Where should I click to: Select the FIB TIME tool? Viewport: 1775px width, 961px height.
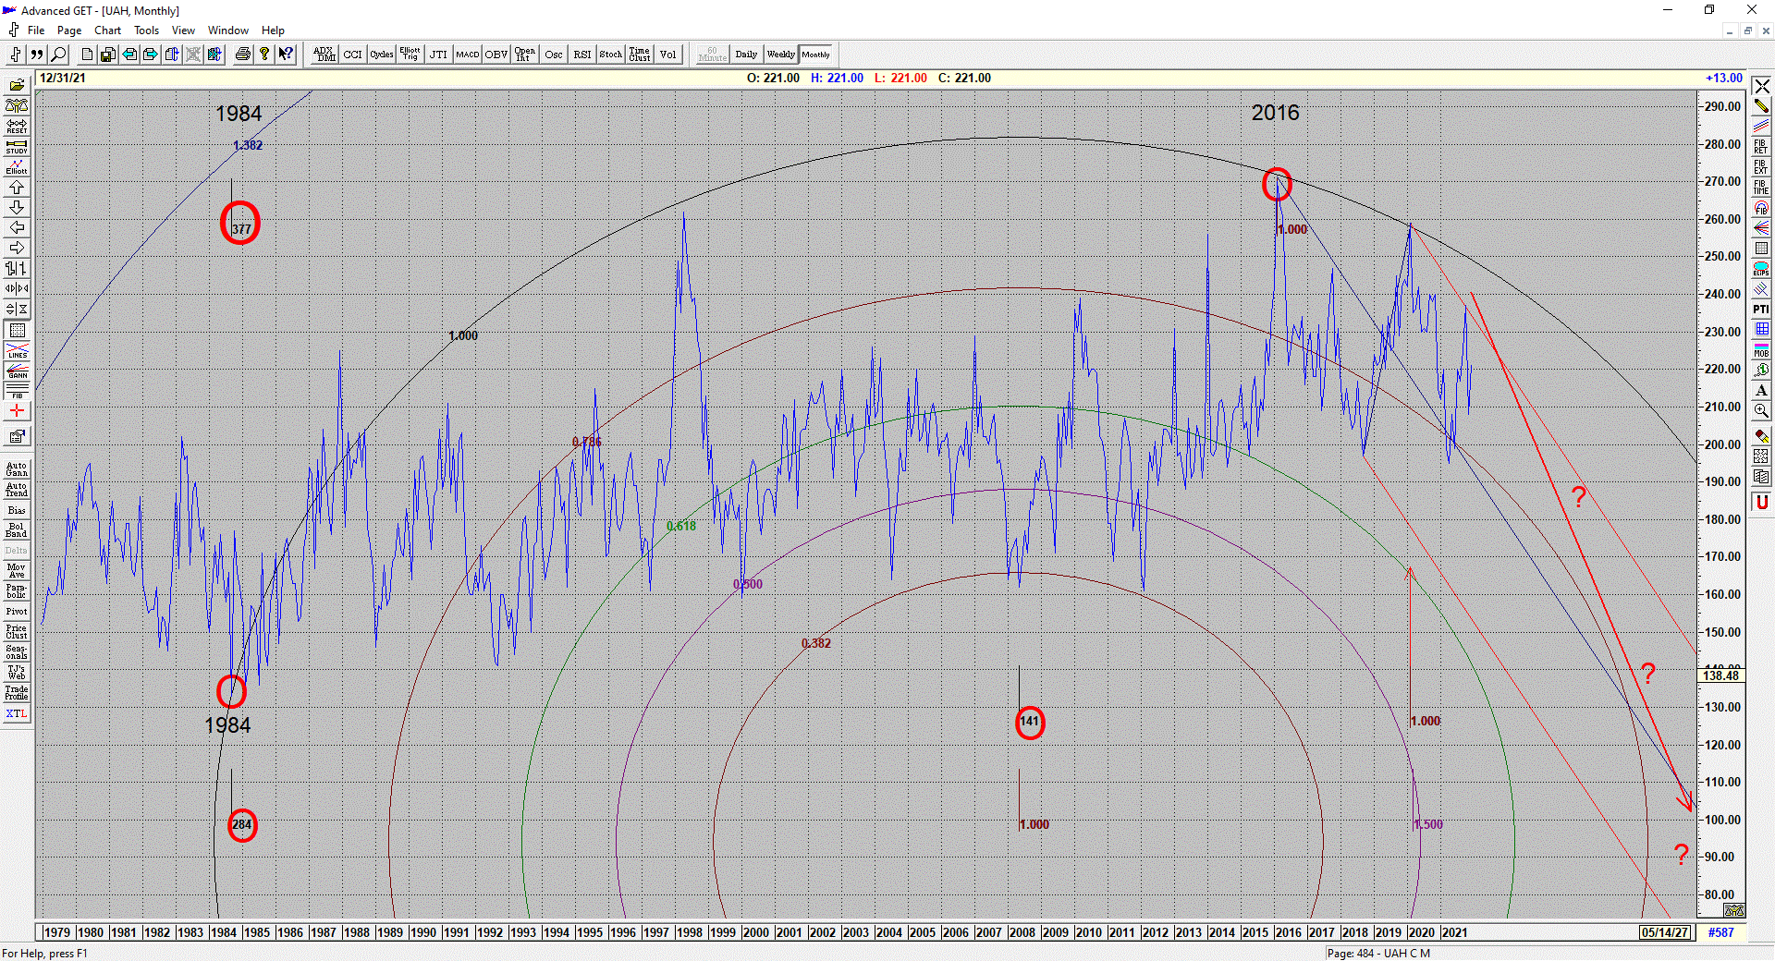click(1761, 188)
